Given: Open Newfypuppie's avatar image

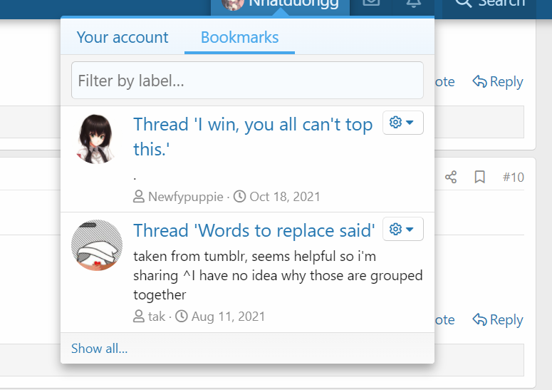Looking at the screenshot, I should click(96, 138).
